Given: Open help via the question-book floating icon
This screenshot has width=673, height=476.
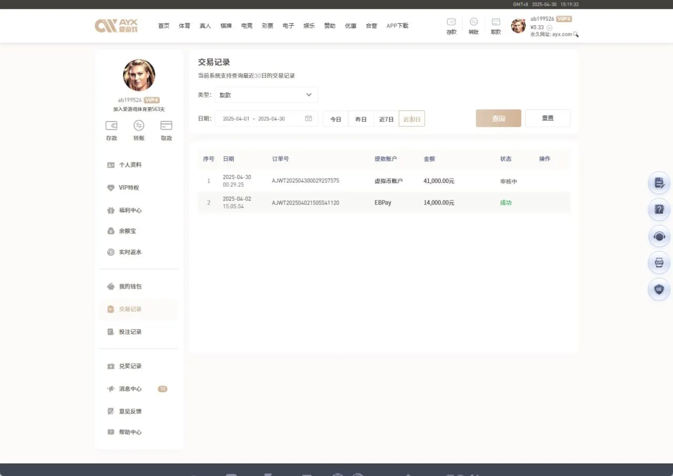Looking at the screenshot, I should pos(659,209).
